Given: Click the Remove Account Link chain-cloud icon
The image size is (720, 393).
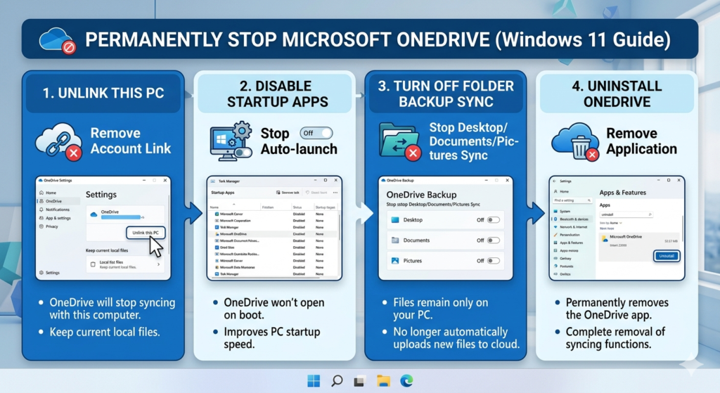Looking at the screenshot, I should point(59,141).
